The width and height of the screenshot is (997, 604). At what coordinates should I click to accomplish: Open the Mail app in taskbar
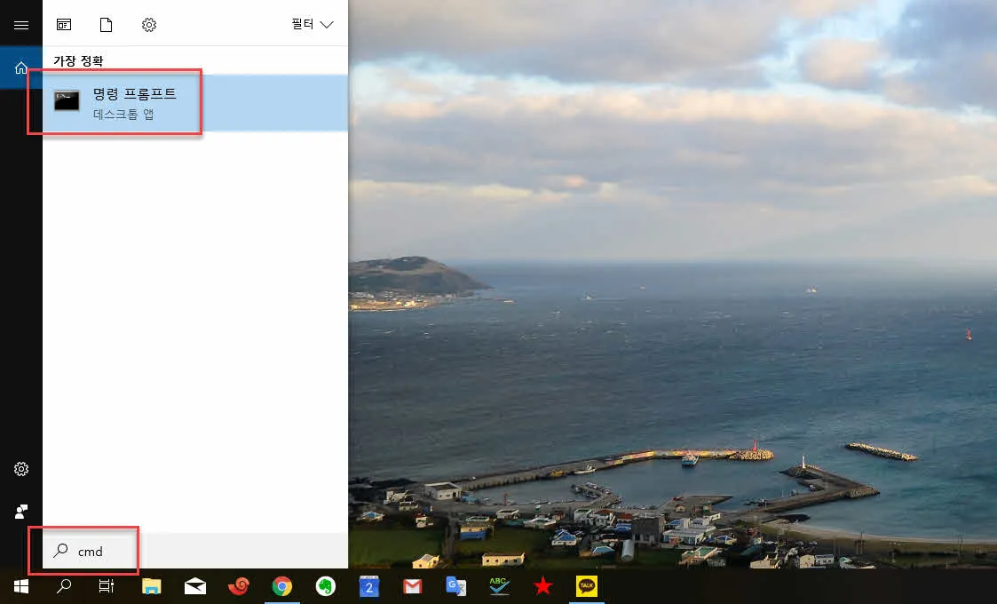[195, 586]
